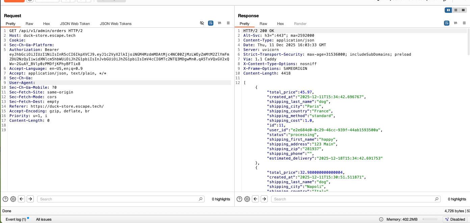Open All issues panel
The image size is (470, 223).
44,219
